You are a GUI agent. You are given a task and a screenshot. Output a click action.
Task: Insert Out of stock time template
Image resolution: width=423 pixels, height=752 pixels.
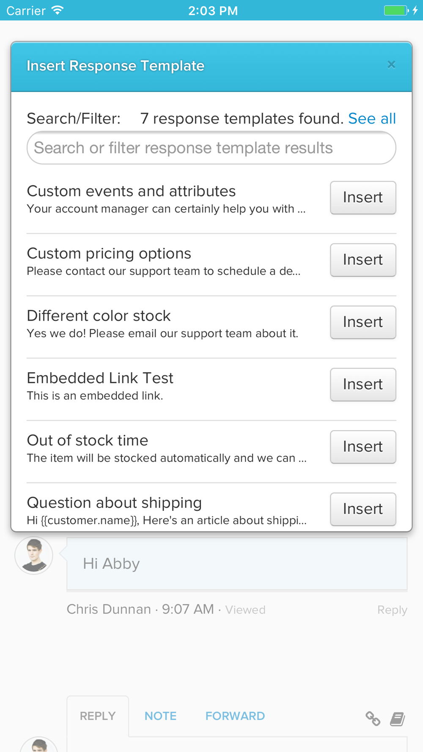363,447
